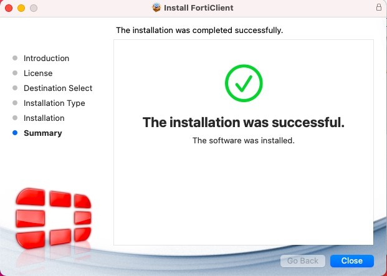
Task: Click the 'Install FortiClient' window title
Action: pos(198,7)
